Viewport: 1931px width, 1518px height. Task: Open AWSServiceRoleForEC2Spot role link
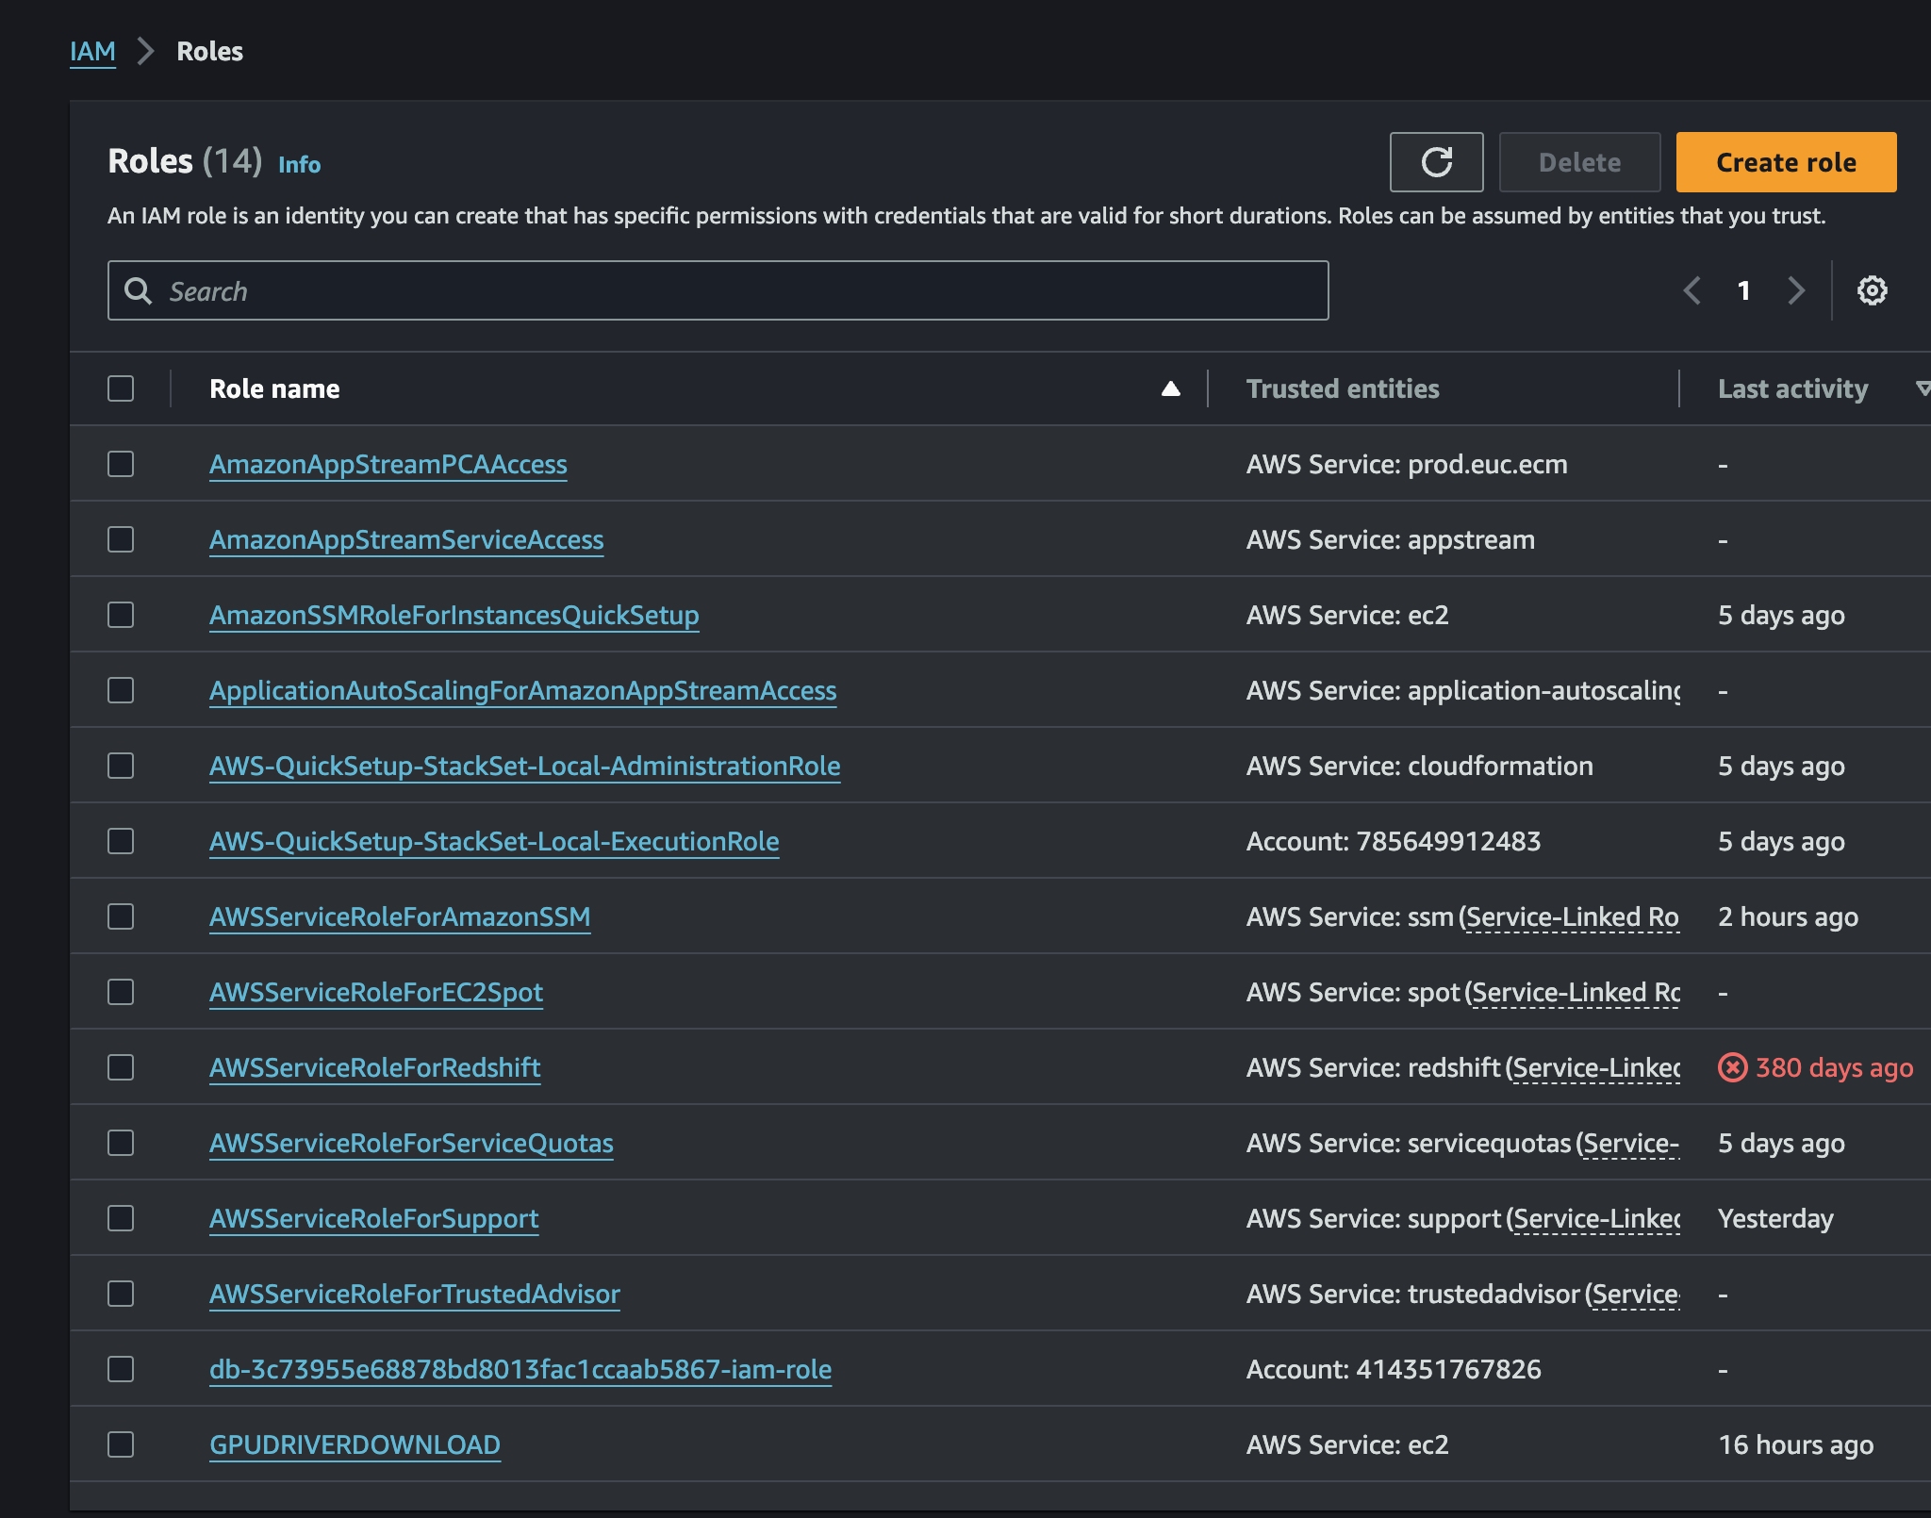pos(376,992)
